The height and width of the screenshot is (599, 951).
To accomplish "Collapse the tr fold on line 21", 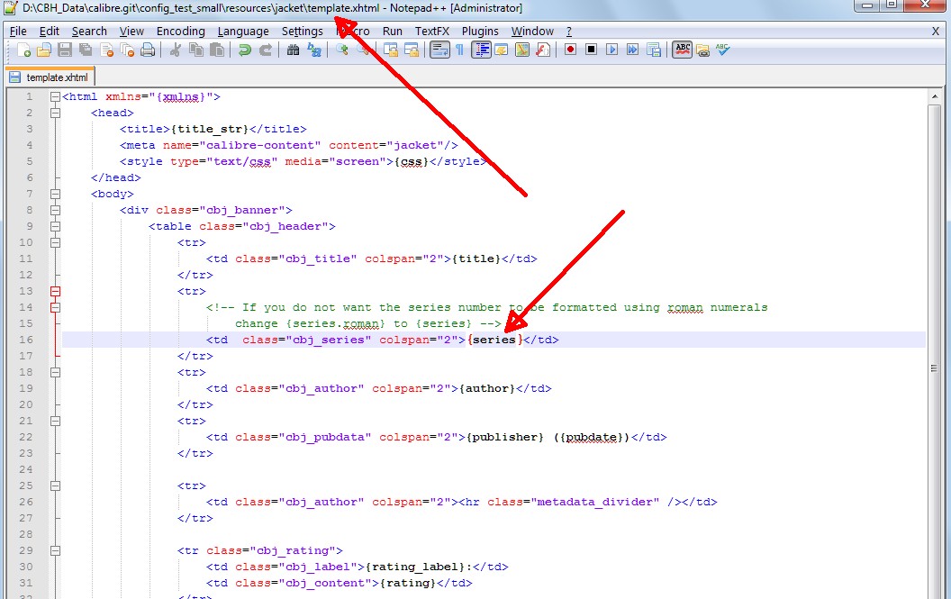I will [55, 422].
